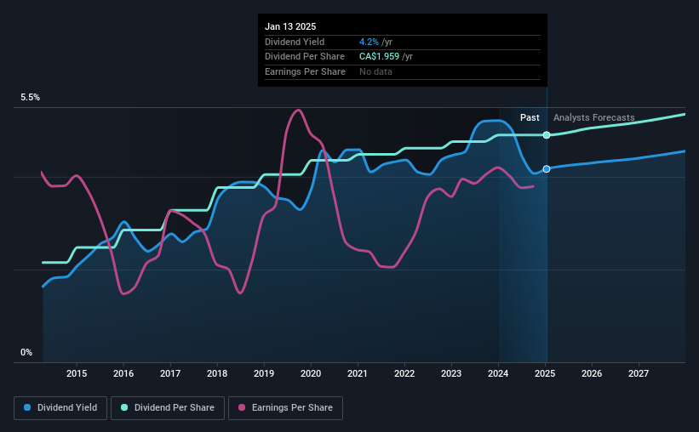Image resolution: width=699 pixels, height=432 pixels.
Task: Click the blue Dividend Yield legend dot
Action: coord(27,407)
